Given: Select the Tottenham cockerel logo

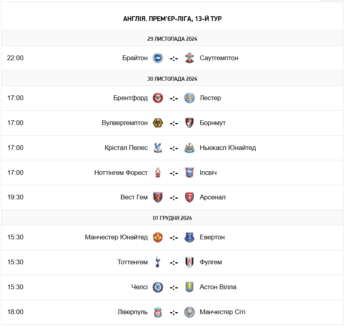Looking at the screenshot, I should [x=158, y=262].
